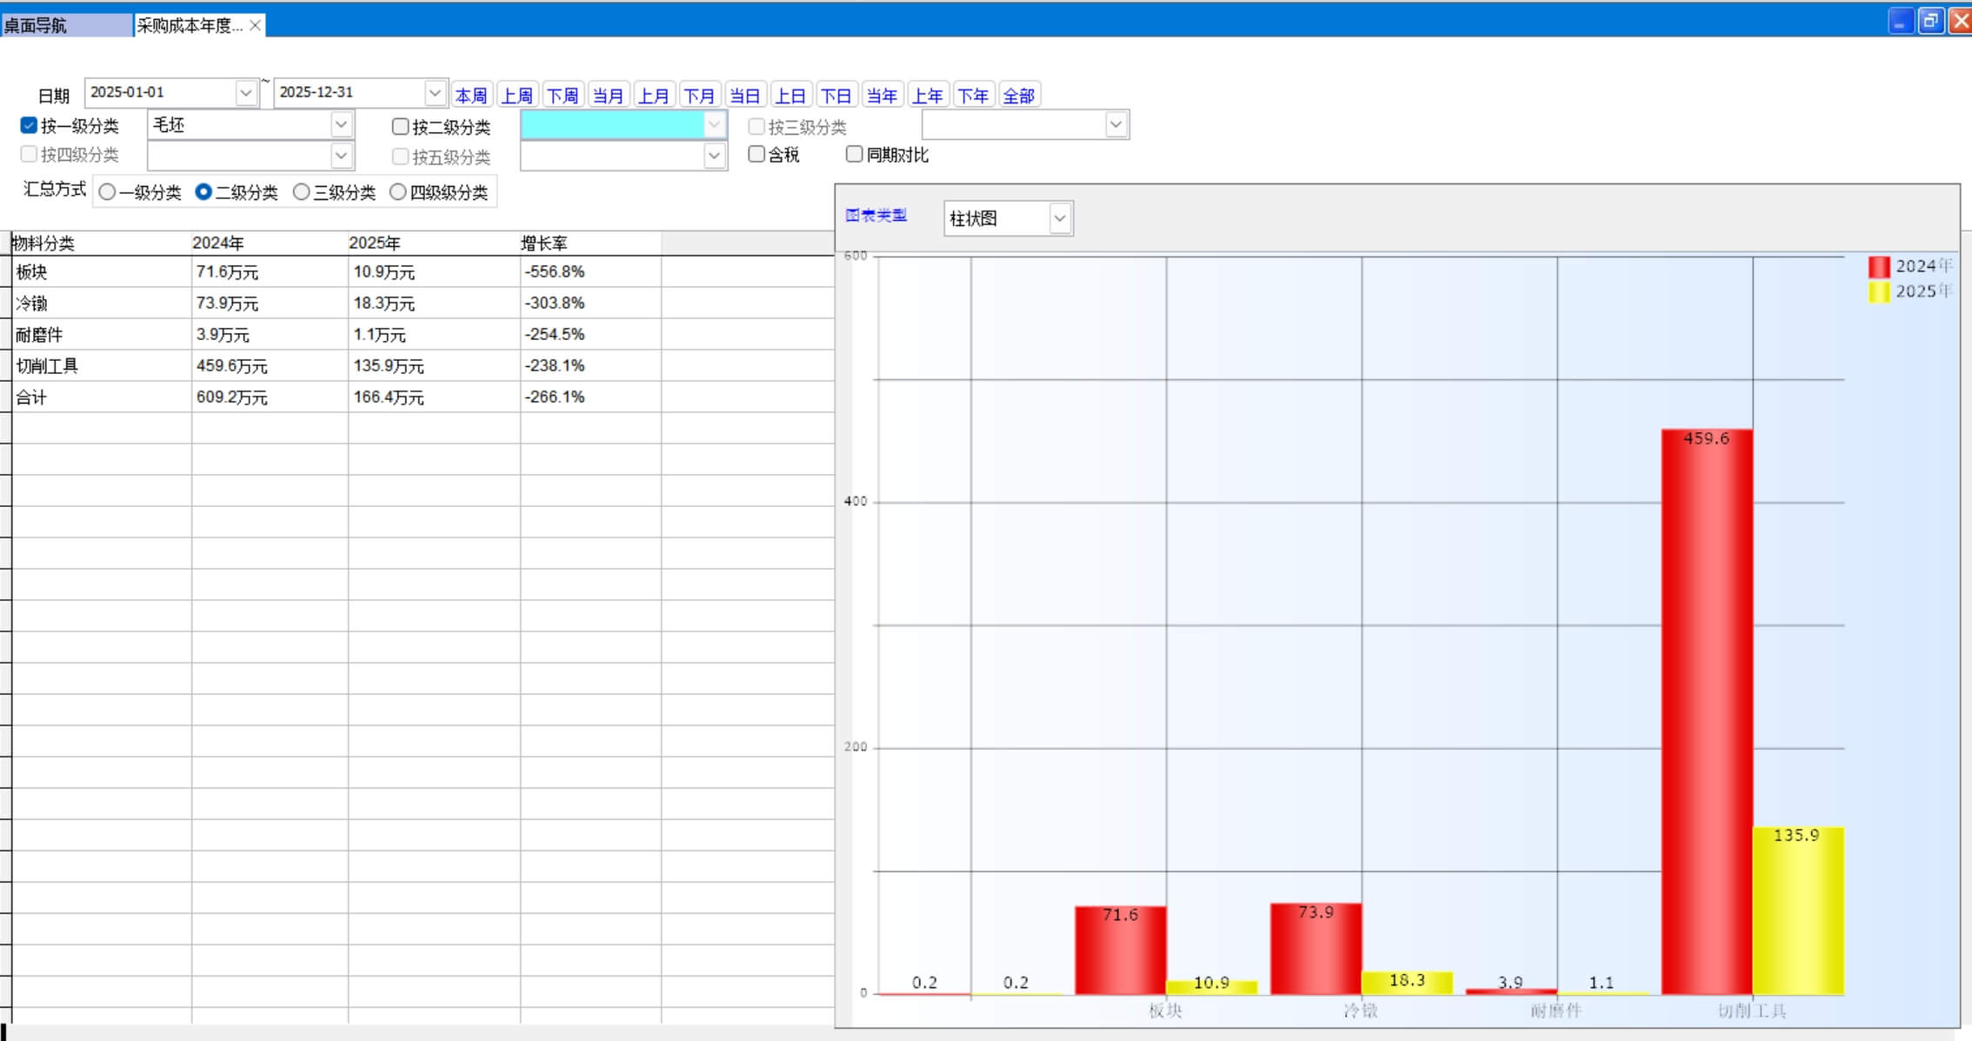This screenshot has width=1972, height=1041.
Task: Click the restore window icon
Action: coord(1930,21)
